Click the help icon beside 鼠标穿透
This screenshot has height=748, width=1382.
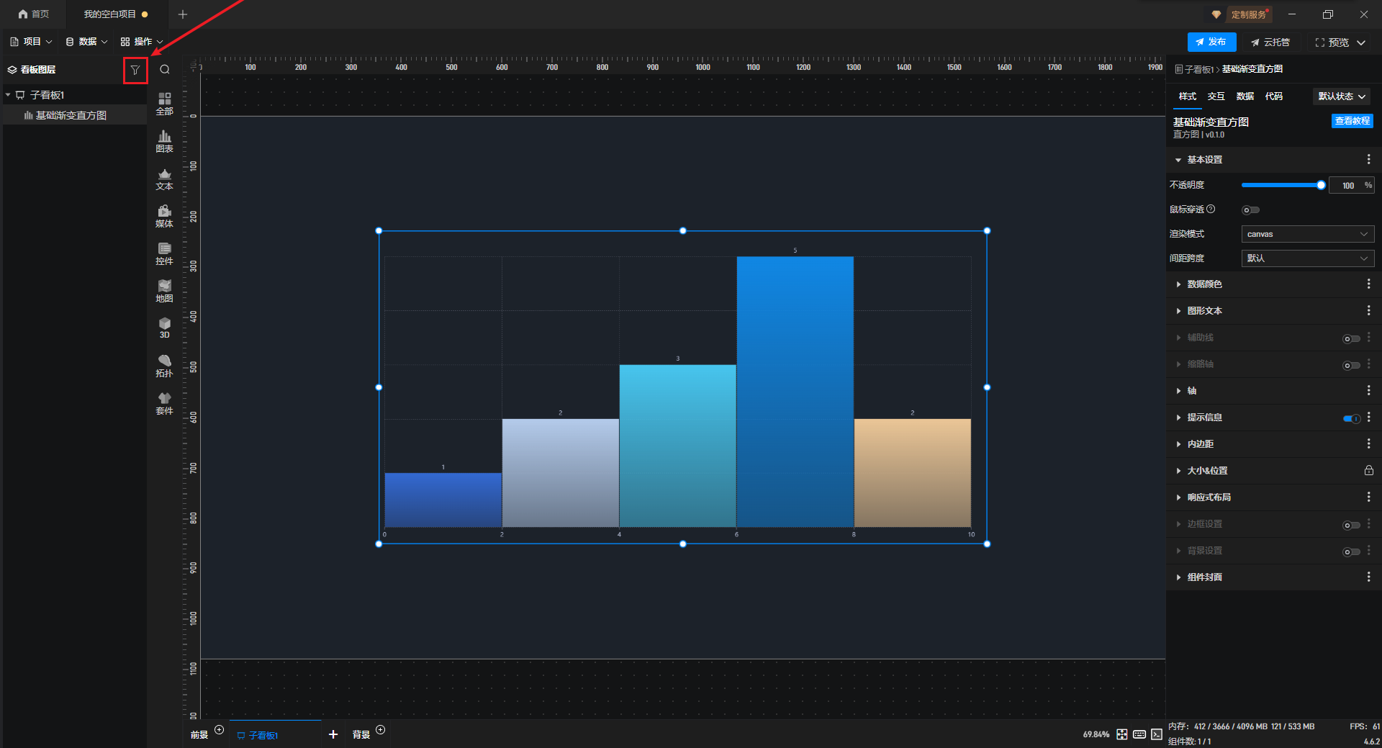click(1211, 209)
